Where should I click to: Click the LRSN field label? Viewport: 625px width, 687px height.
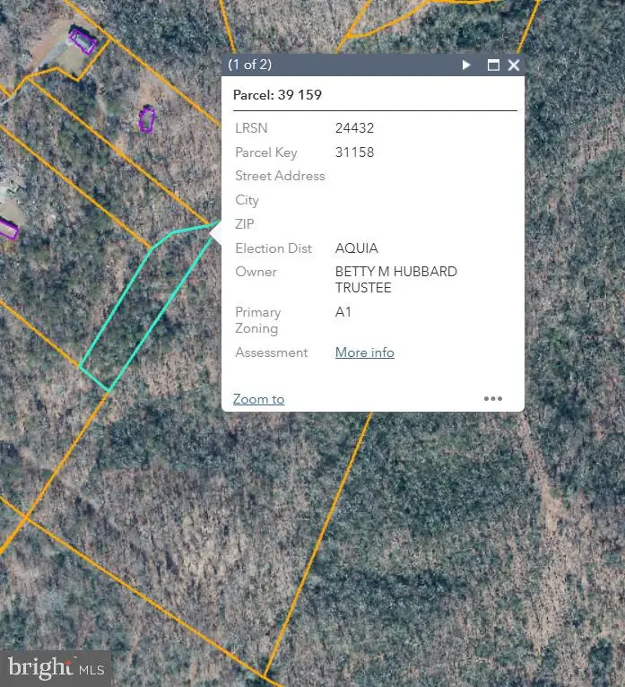pos(251,128)
